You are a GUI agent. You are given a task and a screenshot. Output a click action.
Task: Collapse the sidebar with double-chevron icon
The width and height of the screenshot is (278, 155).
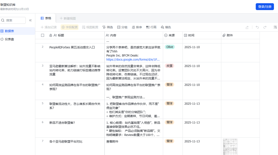30,20
